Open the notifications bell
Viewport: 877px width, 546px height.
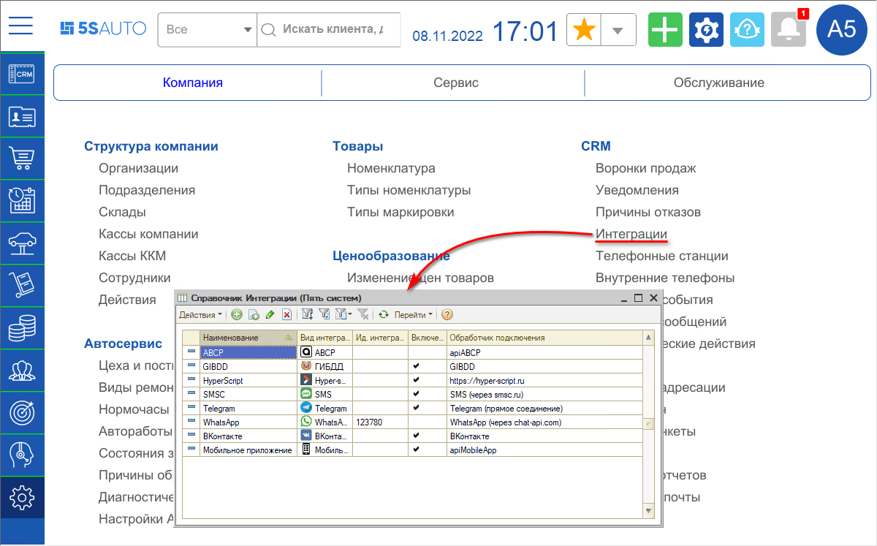[x=788, y=30]
